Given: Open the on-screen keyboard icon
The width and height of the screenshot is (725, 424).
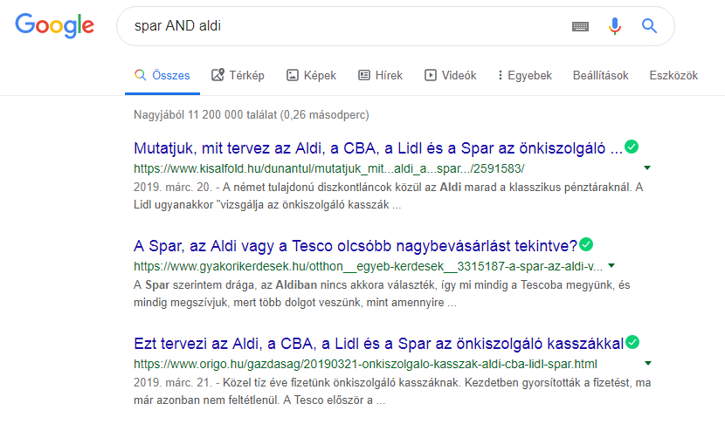Looking at the screenshot, I should pyautogui.click(x=580, y=26).
